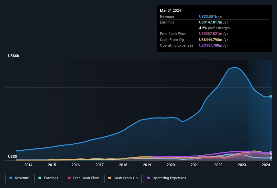Click the 2024 x-axis label
The width and height of the screenshot is (277, 188).
266,165
